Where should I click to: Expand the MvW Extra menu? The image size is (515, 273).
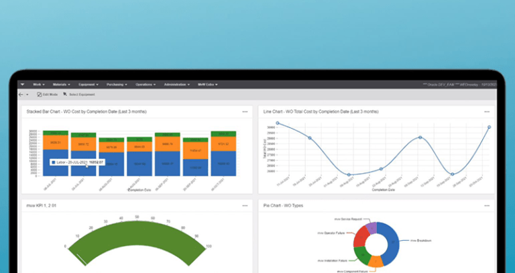(x=208, y=85)
